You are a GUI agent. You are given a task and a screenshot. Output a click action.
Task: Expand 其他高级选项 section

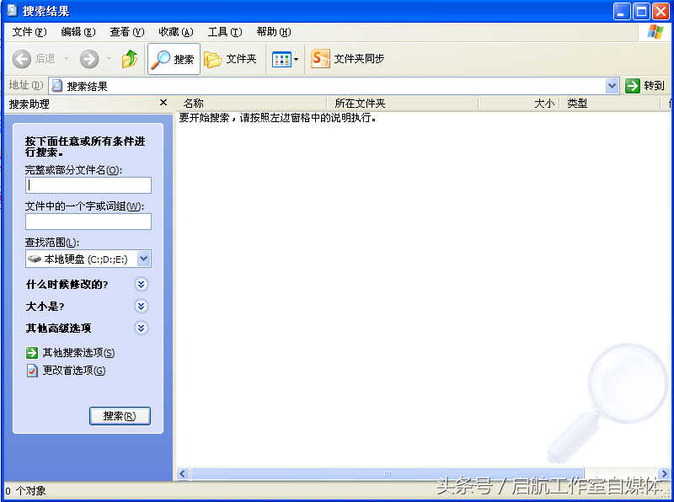point(142,328)
